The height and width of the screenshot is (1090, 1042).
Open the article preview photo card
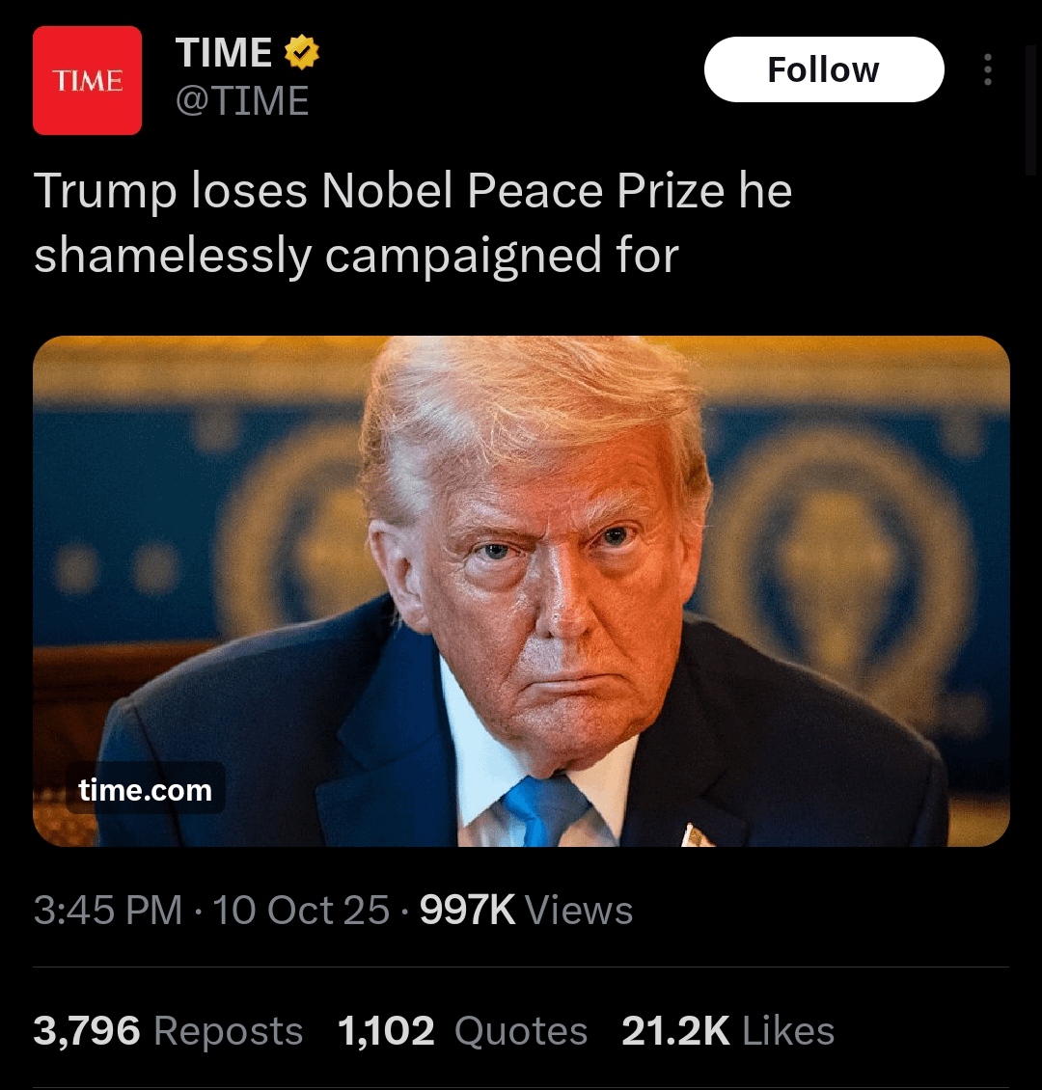pyautogui.click(x=521, y=591)
